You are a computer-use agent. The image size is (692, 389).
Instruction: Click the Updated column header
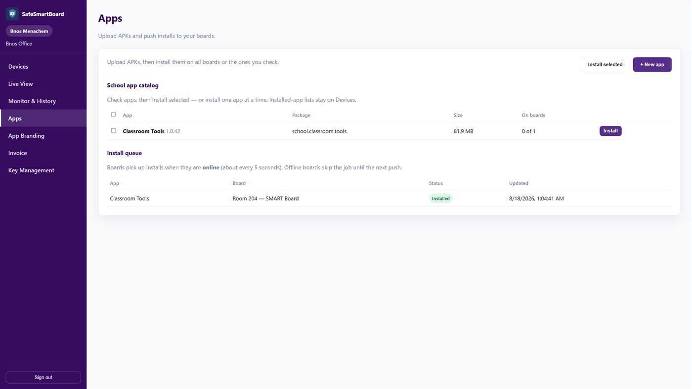pyautogui.click(x=519, y=183)
